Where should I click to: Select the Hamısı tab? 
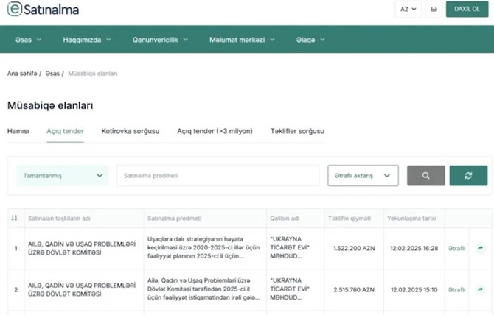click(x=18, y=131)
